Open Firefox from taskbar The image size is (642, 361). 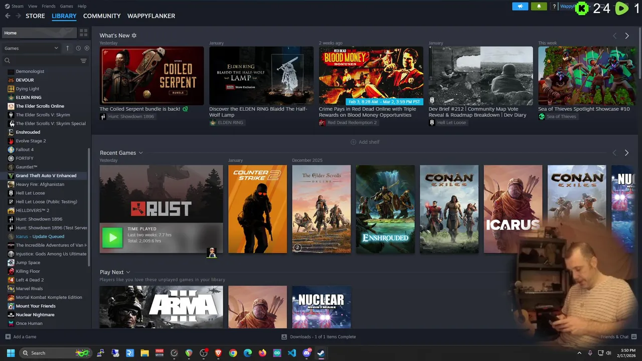262,353
